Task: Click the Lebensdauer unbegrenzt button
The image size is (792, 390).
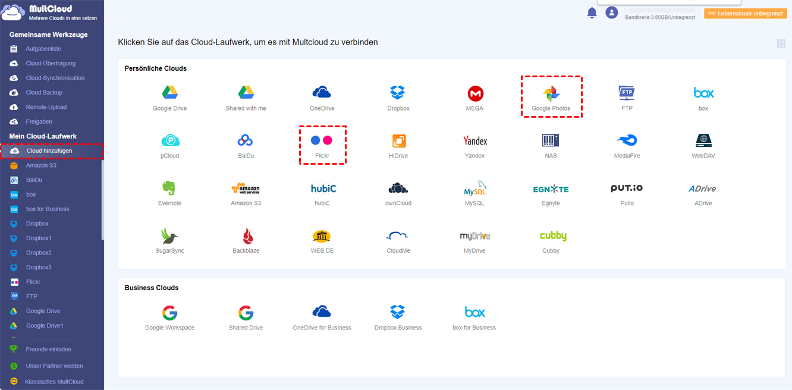Action: pyautogui.click(x=745, y=13)
